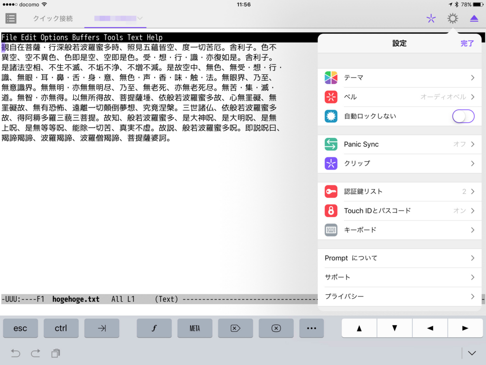Screen dimensions: 486x365
Task: Tap the esc key
Action: click(x=20, y=328)
